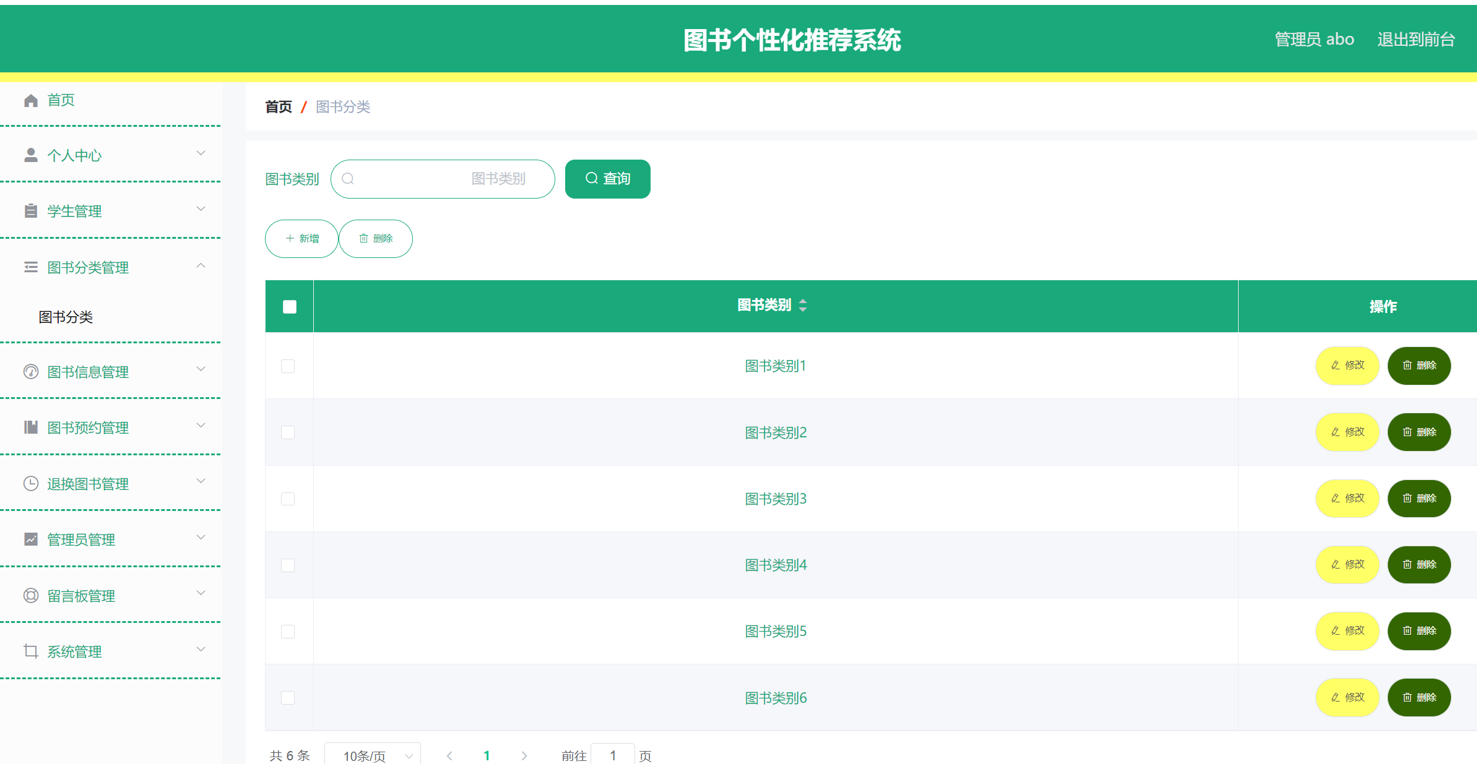Click the compass icon beside 图书信息管理

click(31, 372)
